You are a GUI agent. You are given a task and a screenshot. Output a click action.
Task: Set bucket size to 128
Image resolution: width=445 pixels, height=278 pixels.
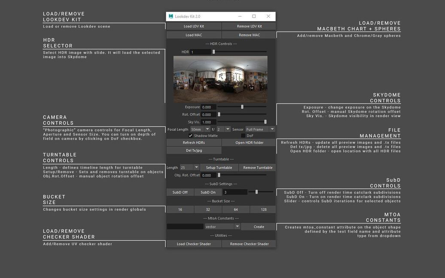pos(262,209)
